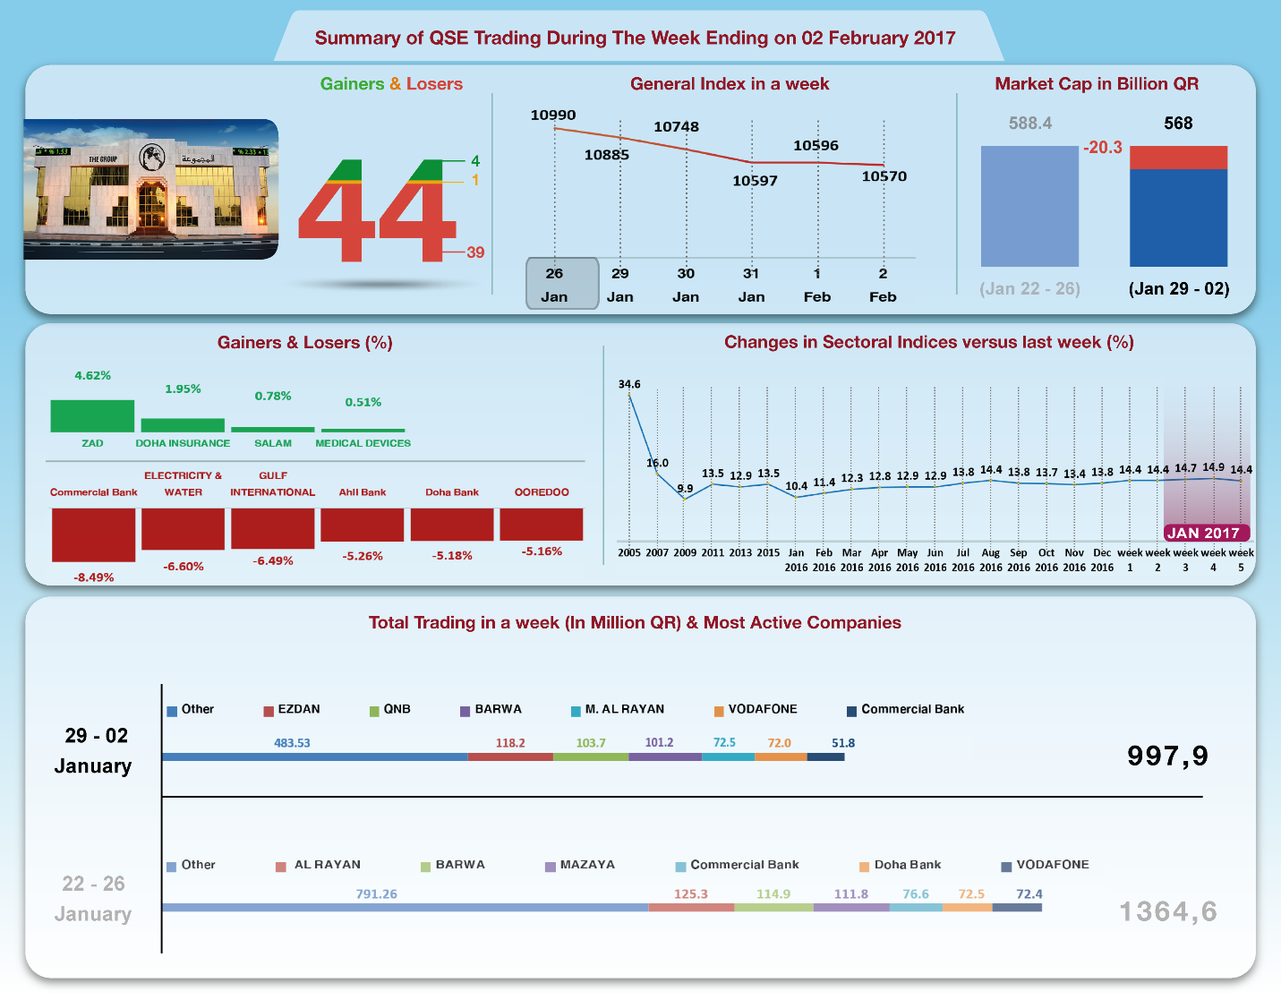Click the blue Other legend swatch for 29 - 02 January
The height and width of the screenshot is (1000, 1281).
click(172, 712)
